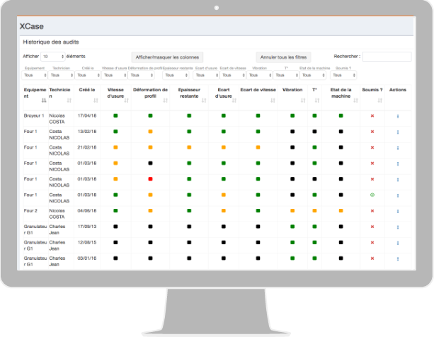Click Afficher/masquer les colonnes button

pos(168,56)
